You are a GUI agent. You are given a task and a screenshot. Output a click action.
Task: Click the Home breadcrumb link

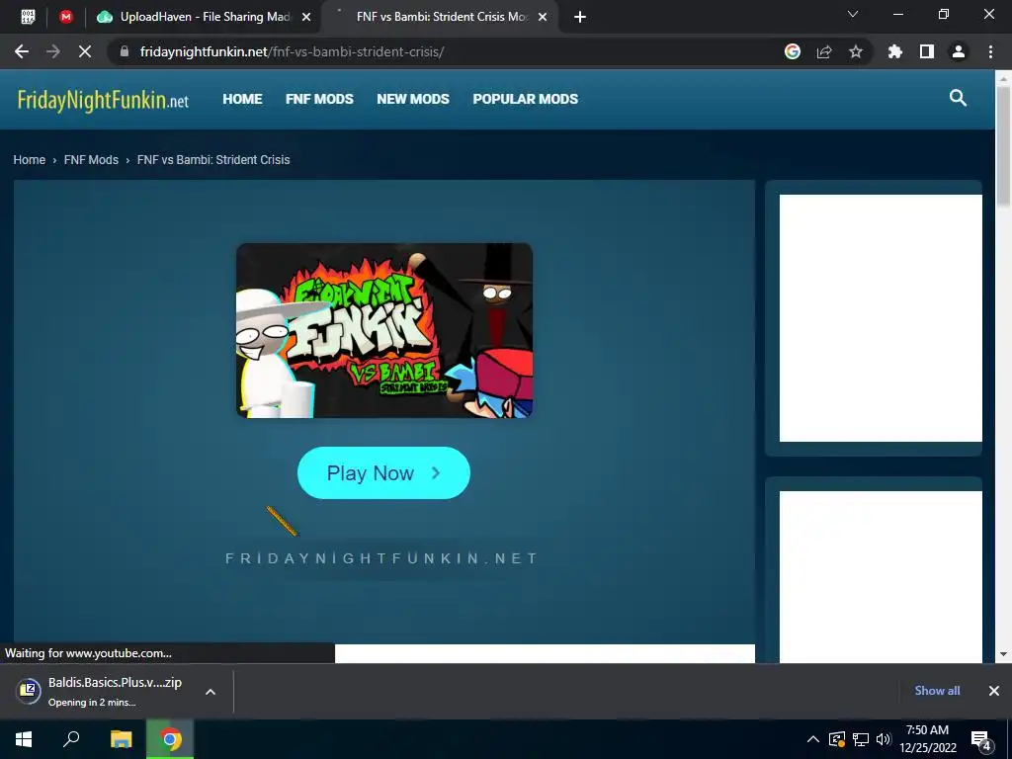(x=29, y=159)
